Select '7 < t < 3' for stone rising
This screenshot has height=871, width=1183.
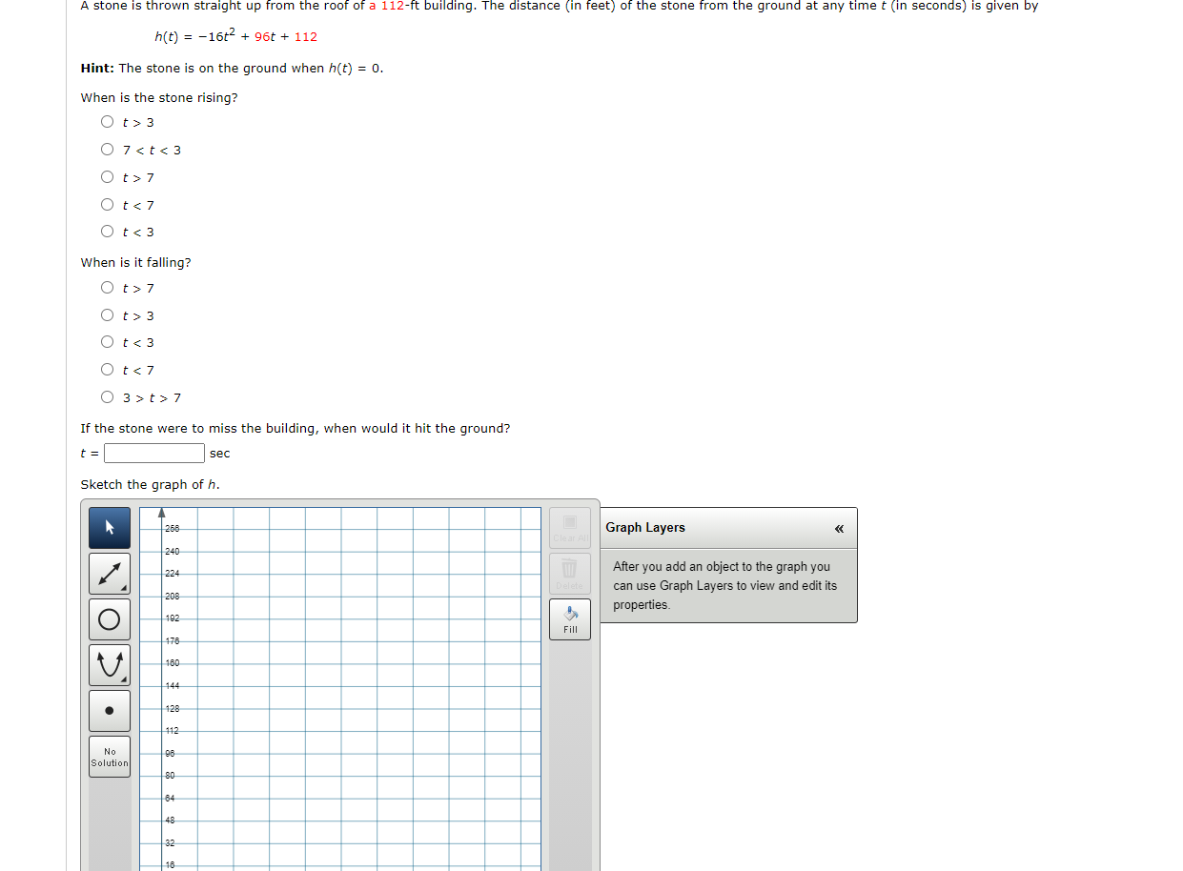(x=108, y=150)
